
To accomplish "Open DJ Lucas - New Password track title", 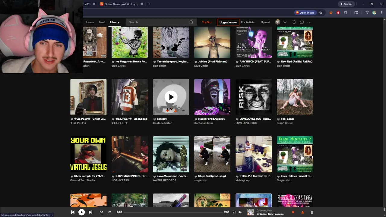I will [x=270, y=214].
